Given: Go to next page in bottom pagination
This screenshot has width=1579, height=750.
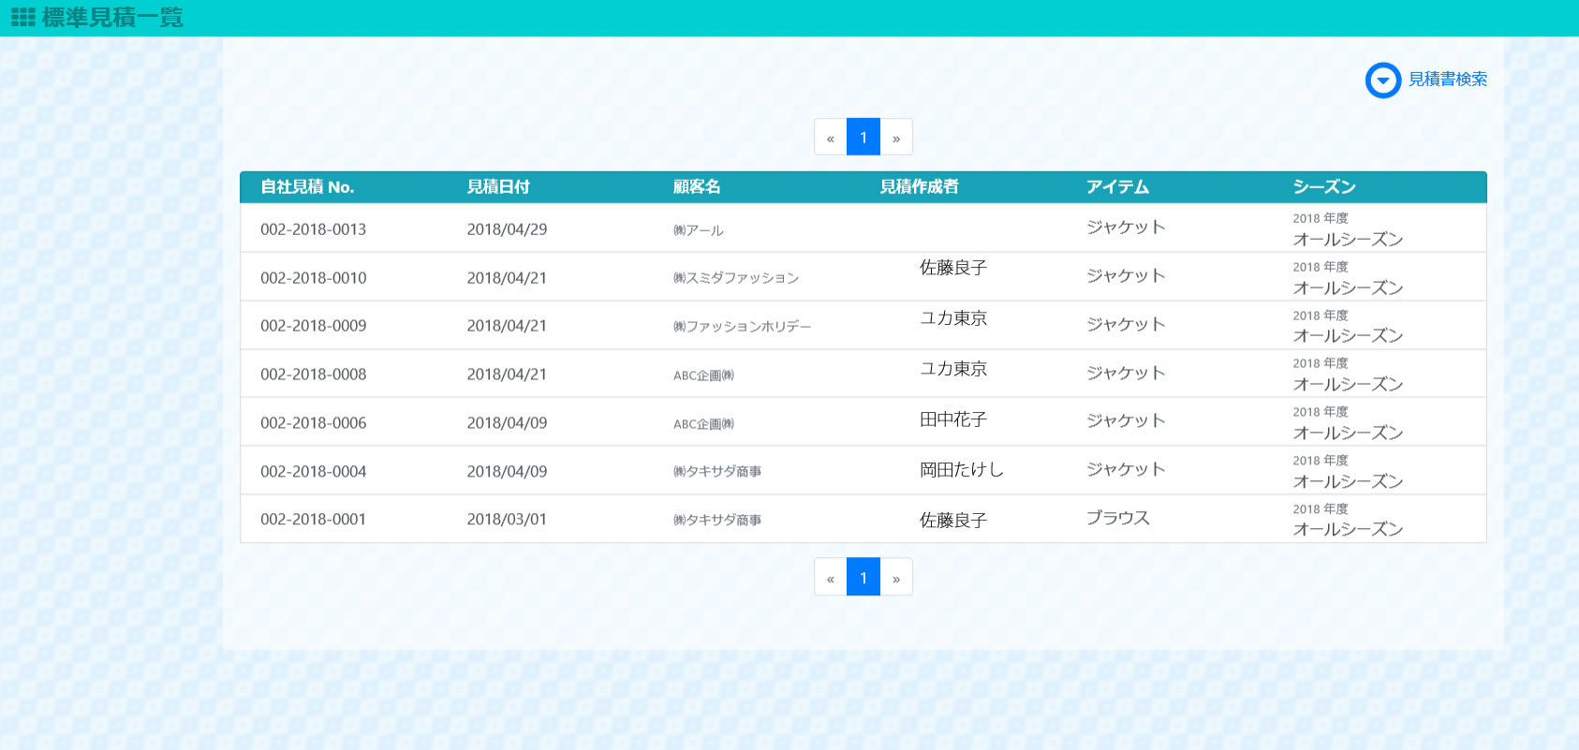Looking at the screenshot, I should click(x=896, y=578).
